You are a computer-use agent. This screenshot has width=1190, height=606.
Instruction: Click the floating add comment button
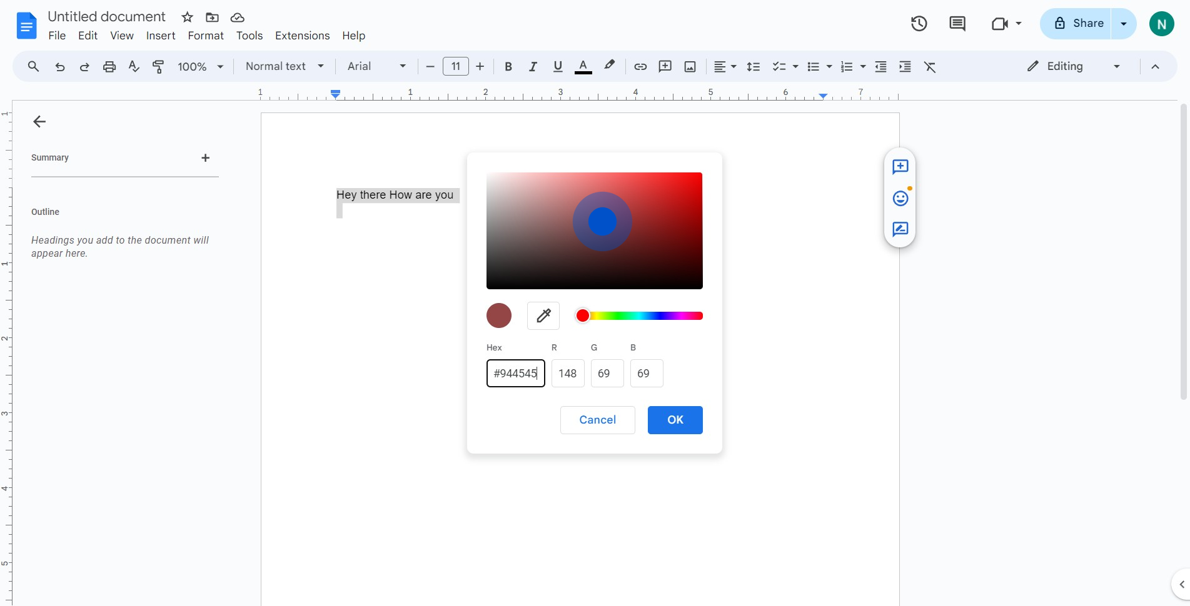tap(900, 167)
